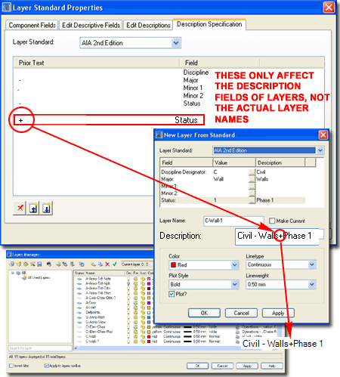Screen dimensions: 340x377
Task: Click the save layer state disk icon
Action: pos(39,264)
